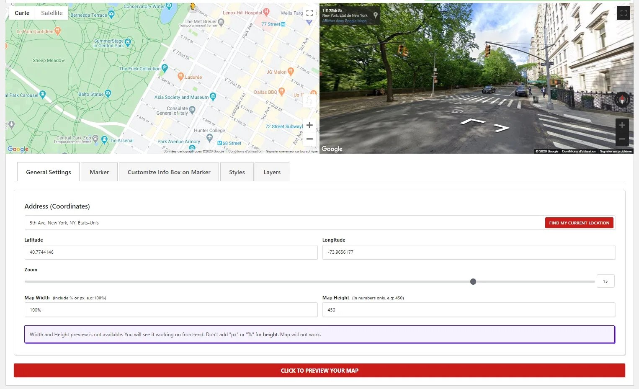Click the Latitude input field
The image size is (639, 389).
pos(171,252)
